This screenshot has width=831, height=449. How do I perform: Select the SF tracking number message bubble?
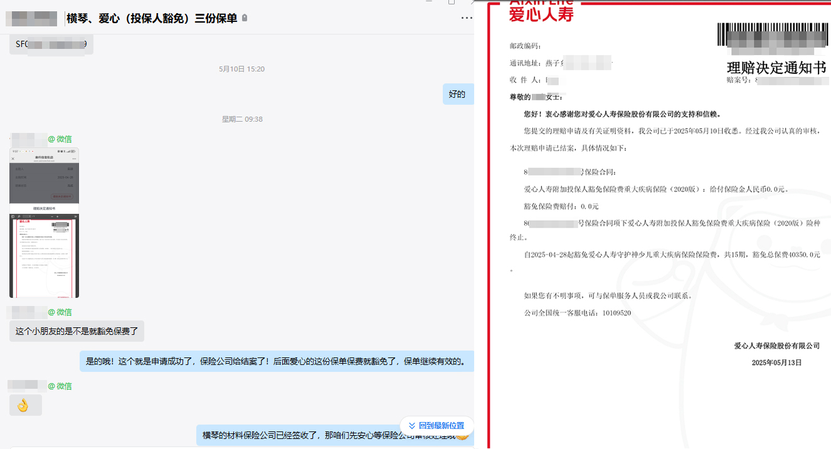click(51, 44)
